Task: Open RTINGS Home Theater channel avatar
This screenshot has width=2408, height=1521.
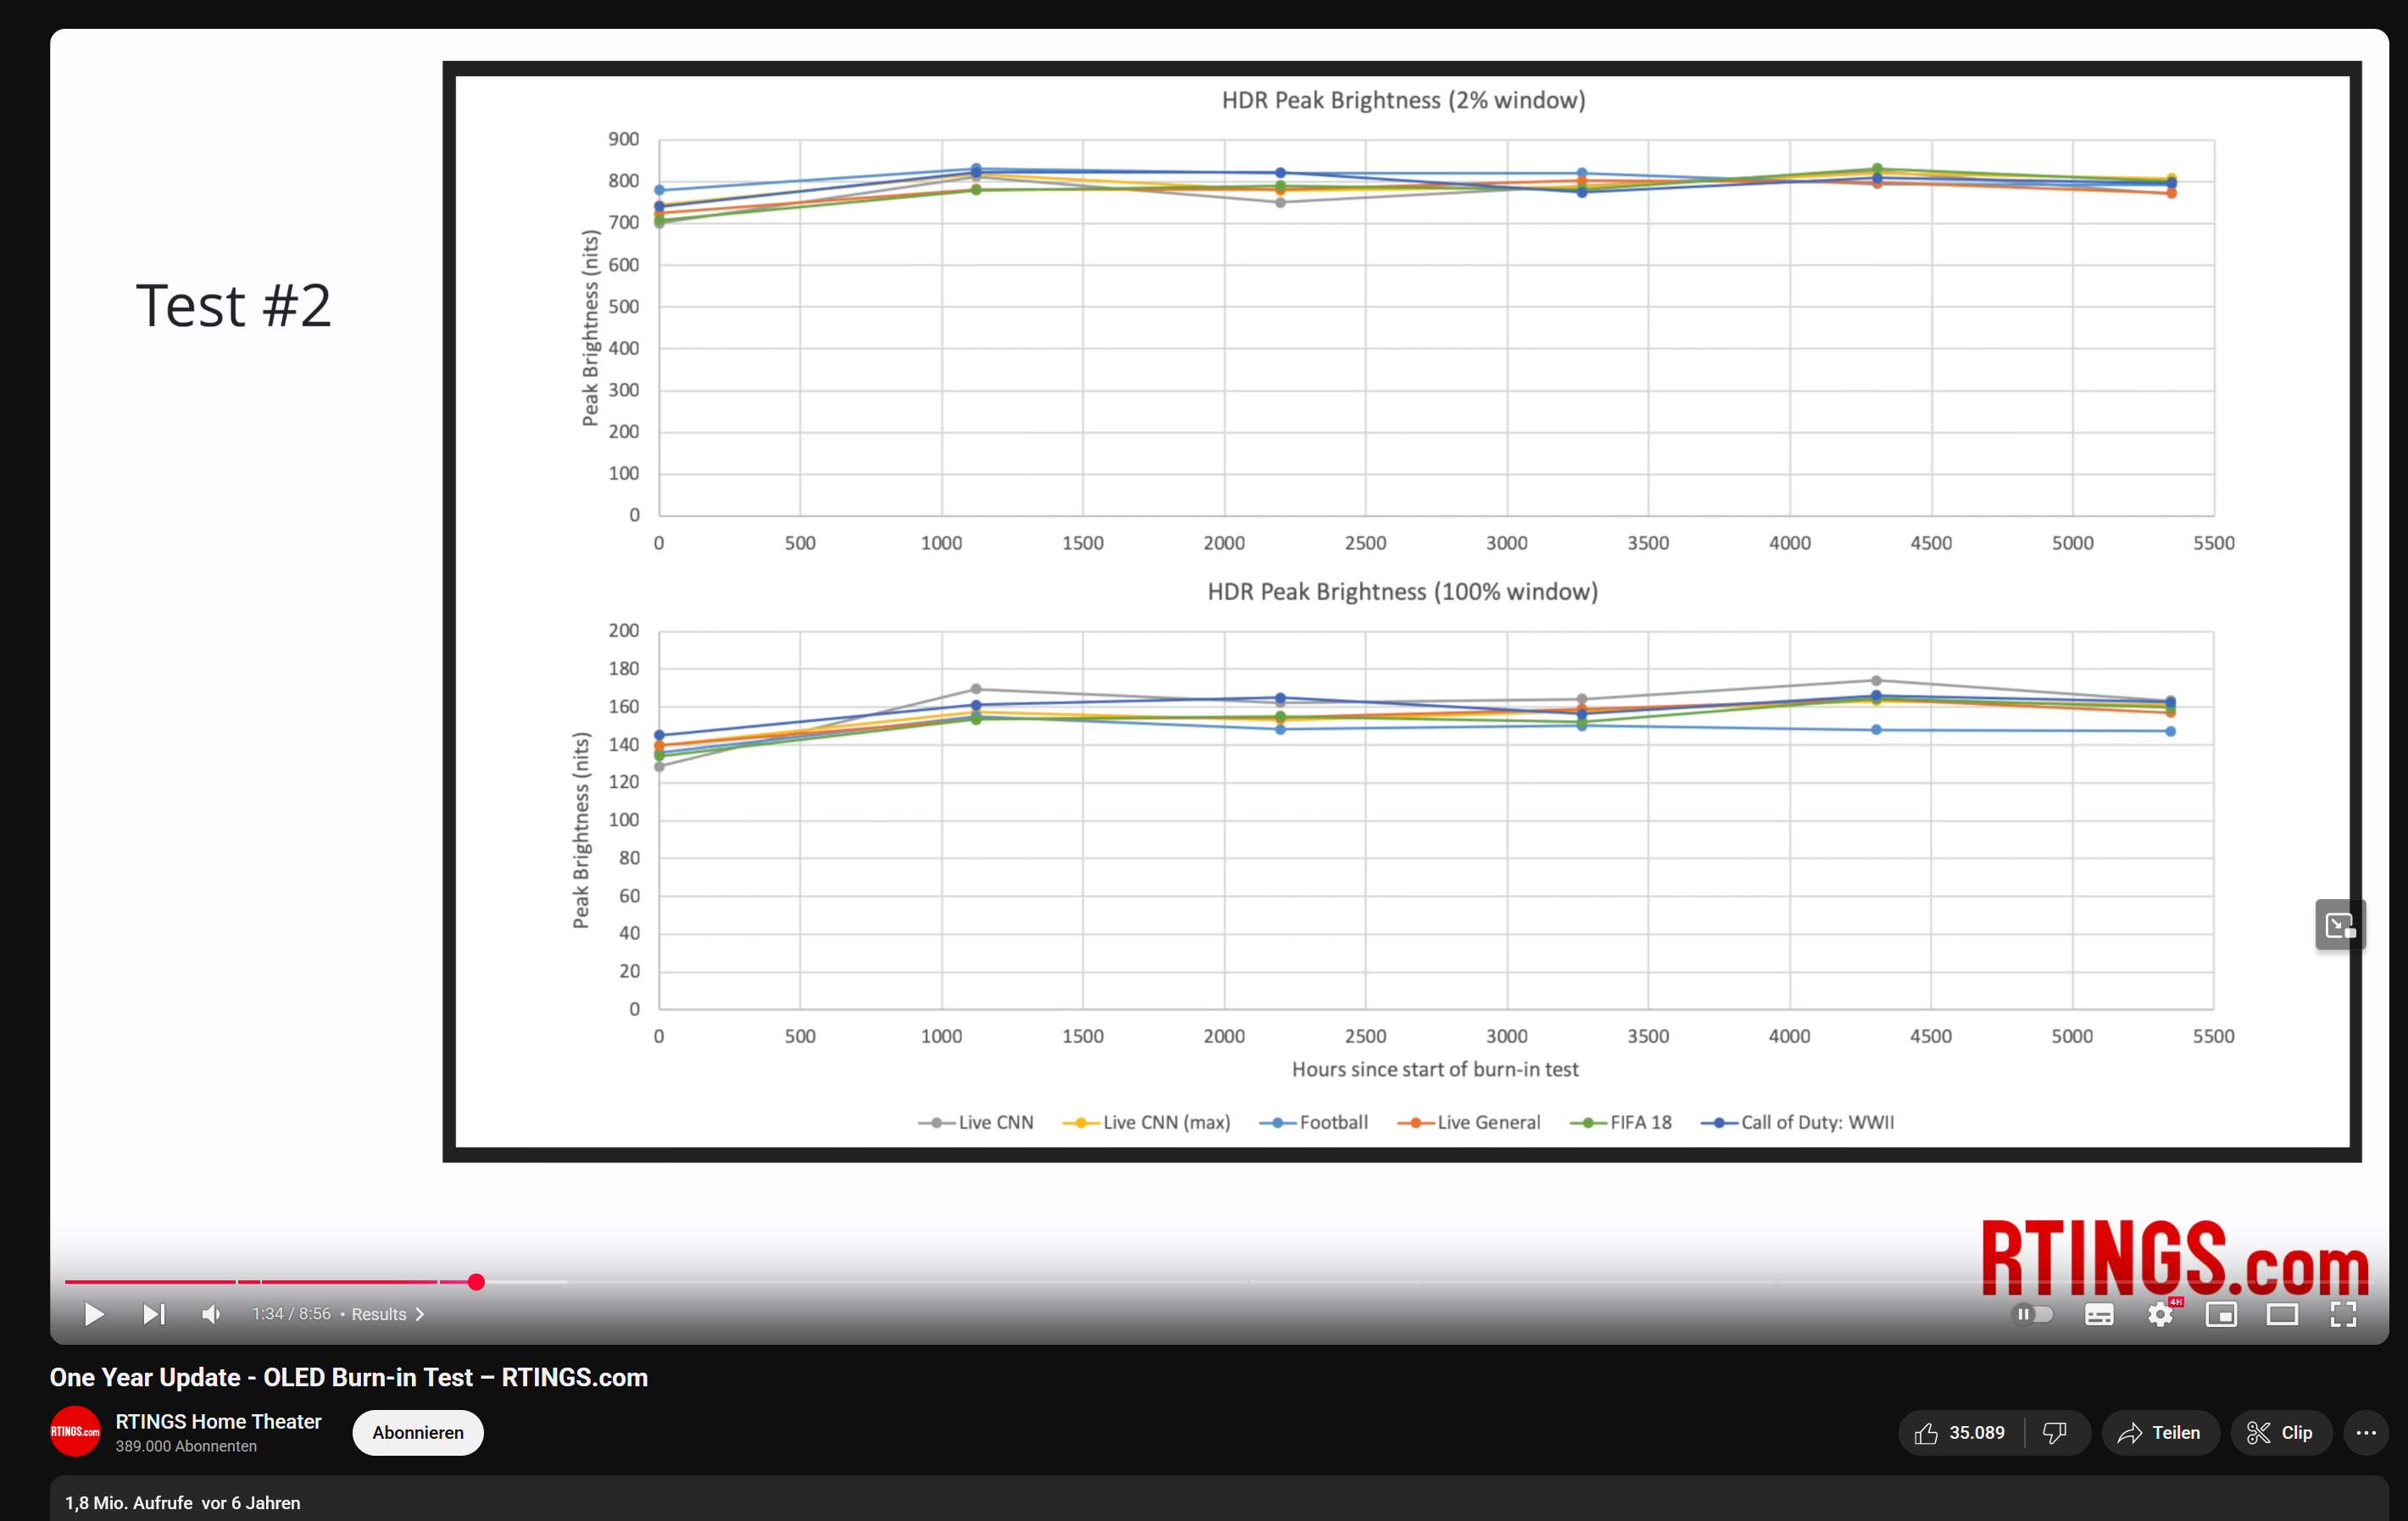Action: coord(75,1432)
